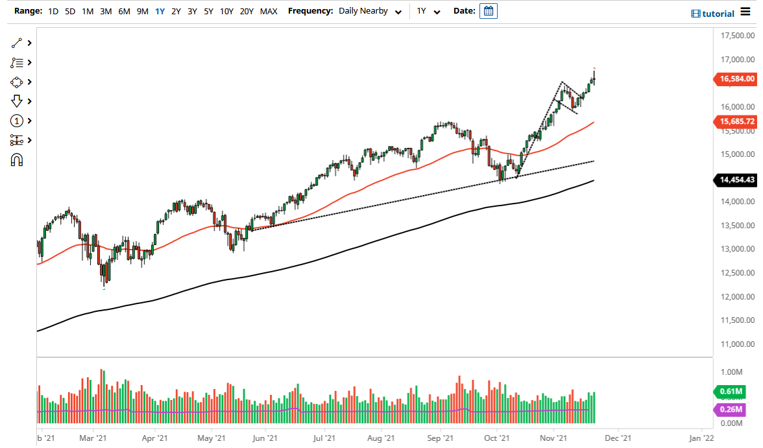Click the purple 0.26M volume average label
The width and height of the screenshot is (763, 448).
pos(729,410)
